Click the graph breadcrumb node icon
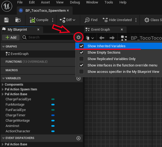Viewport: 162px width, 147px height. point(124,38)
